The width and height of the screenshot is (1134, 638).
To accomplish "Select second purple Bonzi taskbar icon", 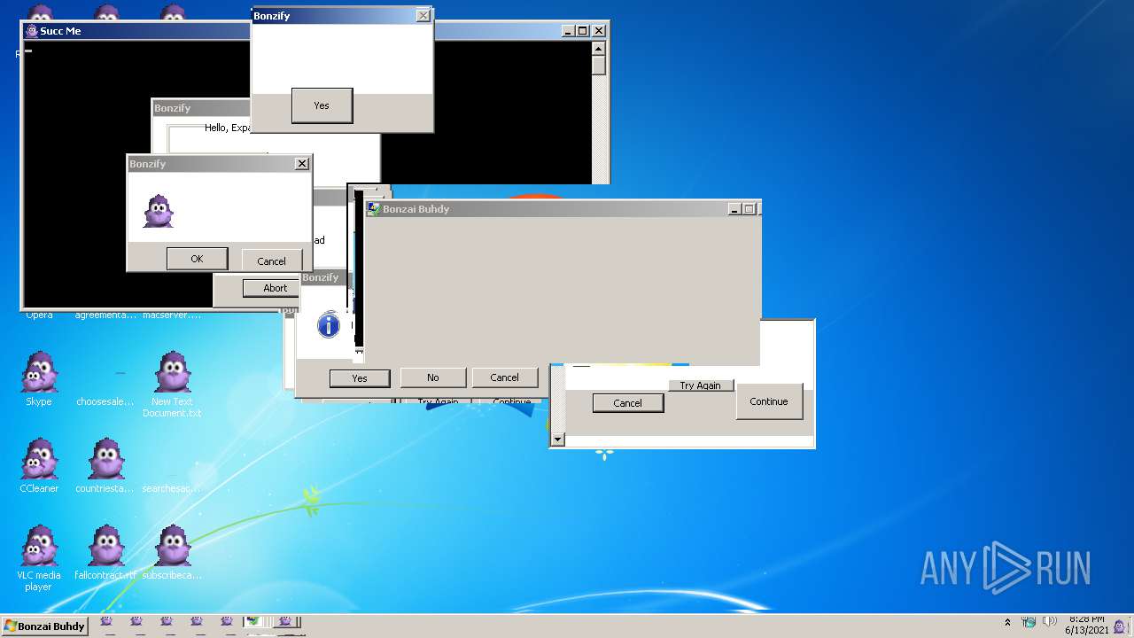I will tap(136, 622).
